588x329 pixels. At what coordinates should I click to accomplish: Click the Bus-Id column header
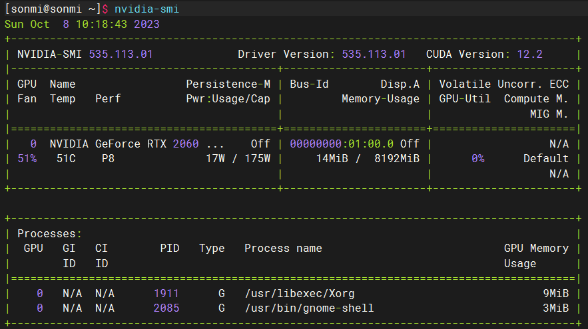click(309, 84)
